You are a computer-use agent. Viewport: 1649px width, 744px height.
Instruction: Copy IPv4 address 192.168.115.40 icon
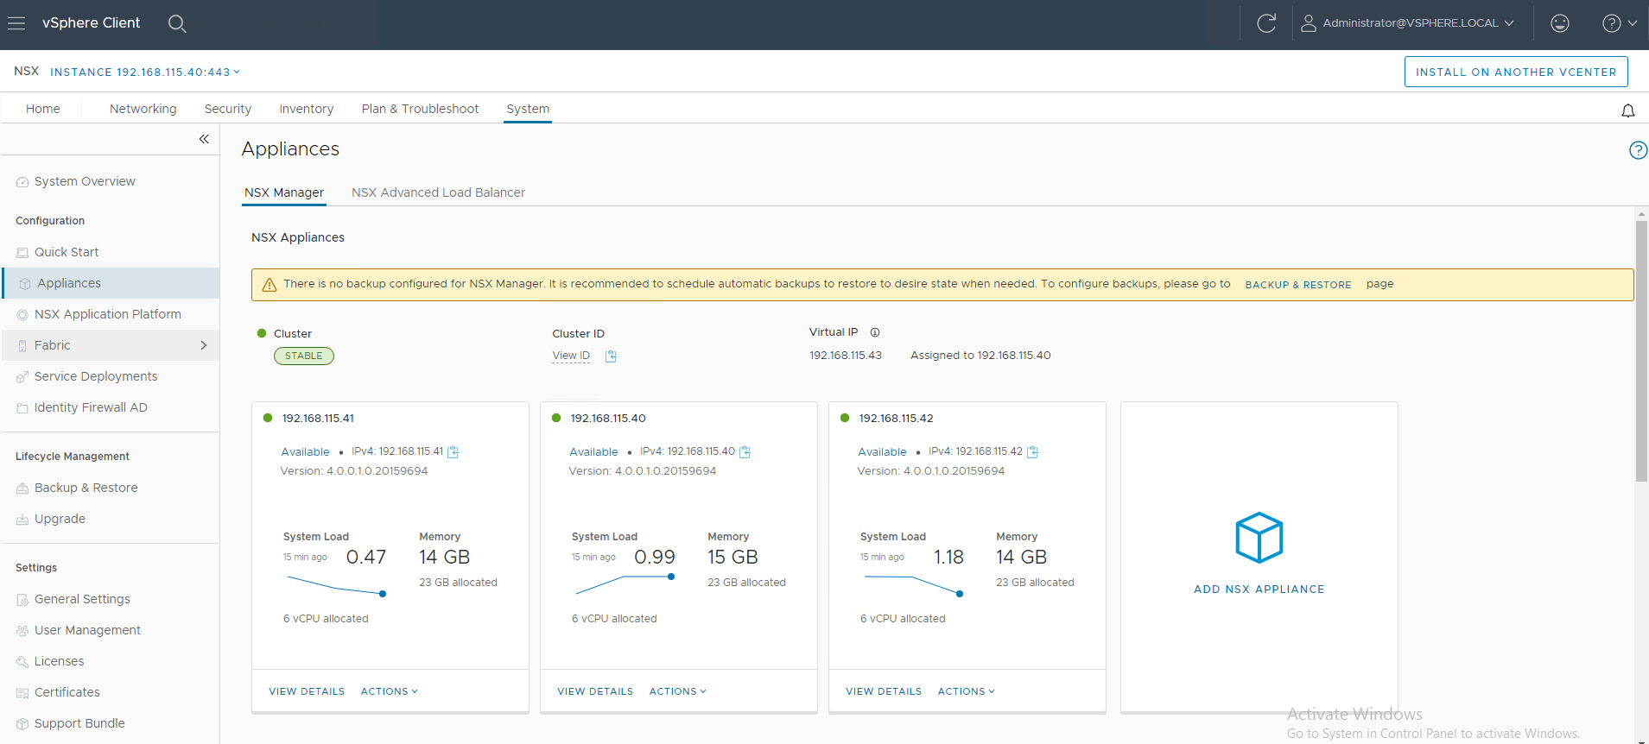point(745,451)
